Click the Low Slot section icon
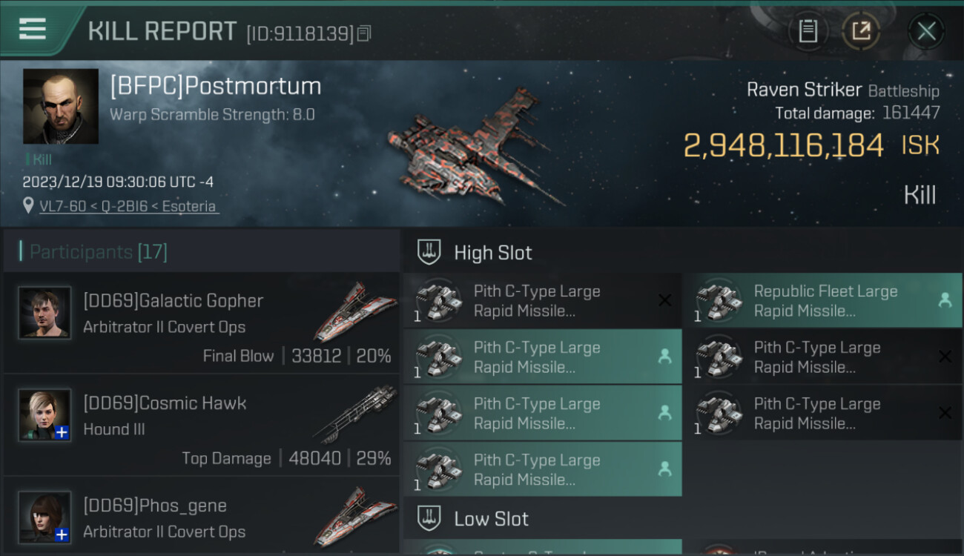Image resolution: width=964 pixels, height=556 pixels. [x=429, y=518]
